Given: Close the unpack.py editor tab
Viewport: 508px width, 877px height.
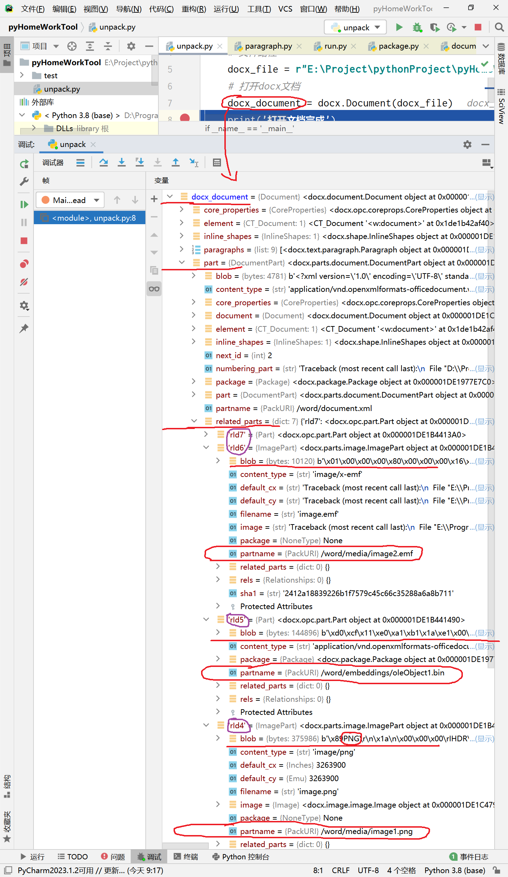Looking at the screenshot, I should coord(220,46).
